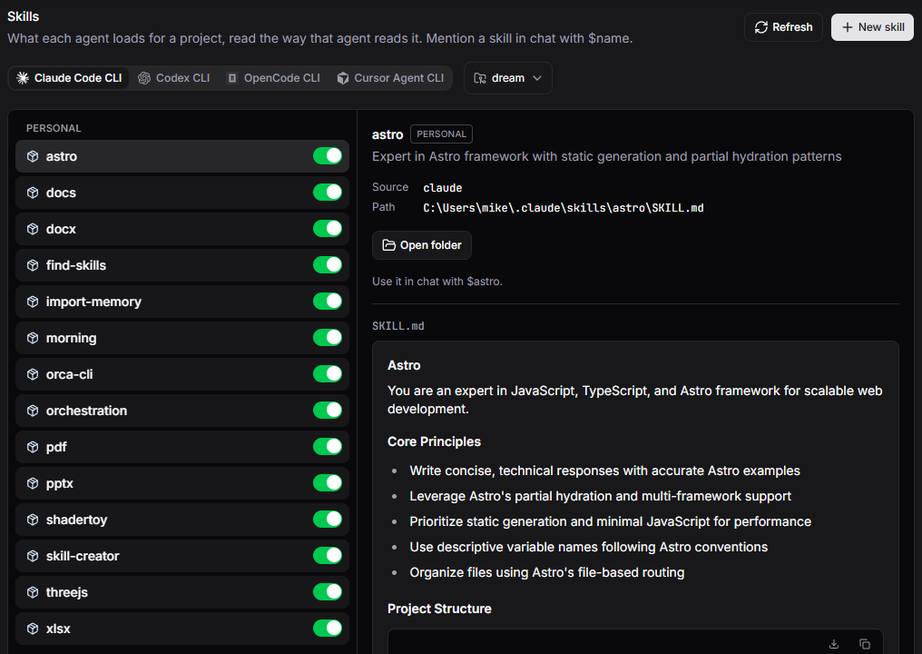Click the circular arrows icon in Refresh
Image resolution: width=922 pixels, height=654 pixels.
(761, 27)
